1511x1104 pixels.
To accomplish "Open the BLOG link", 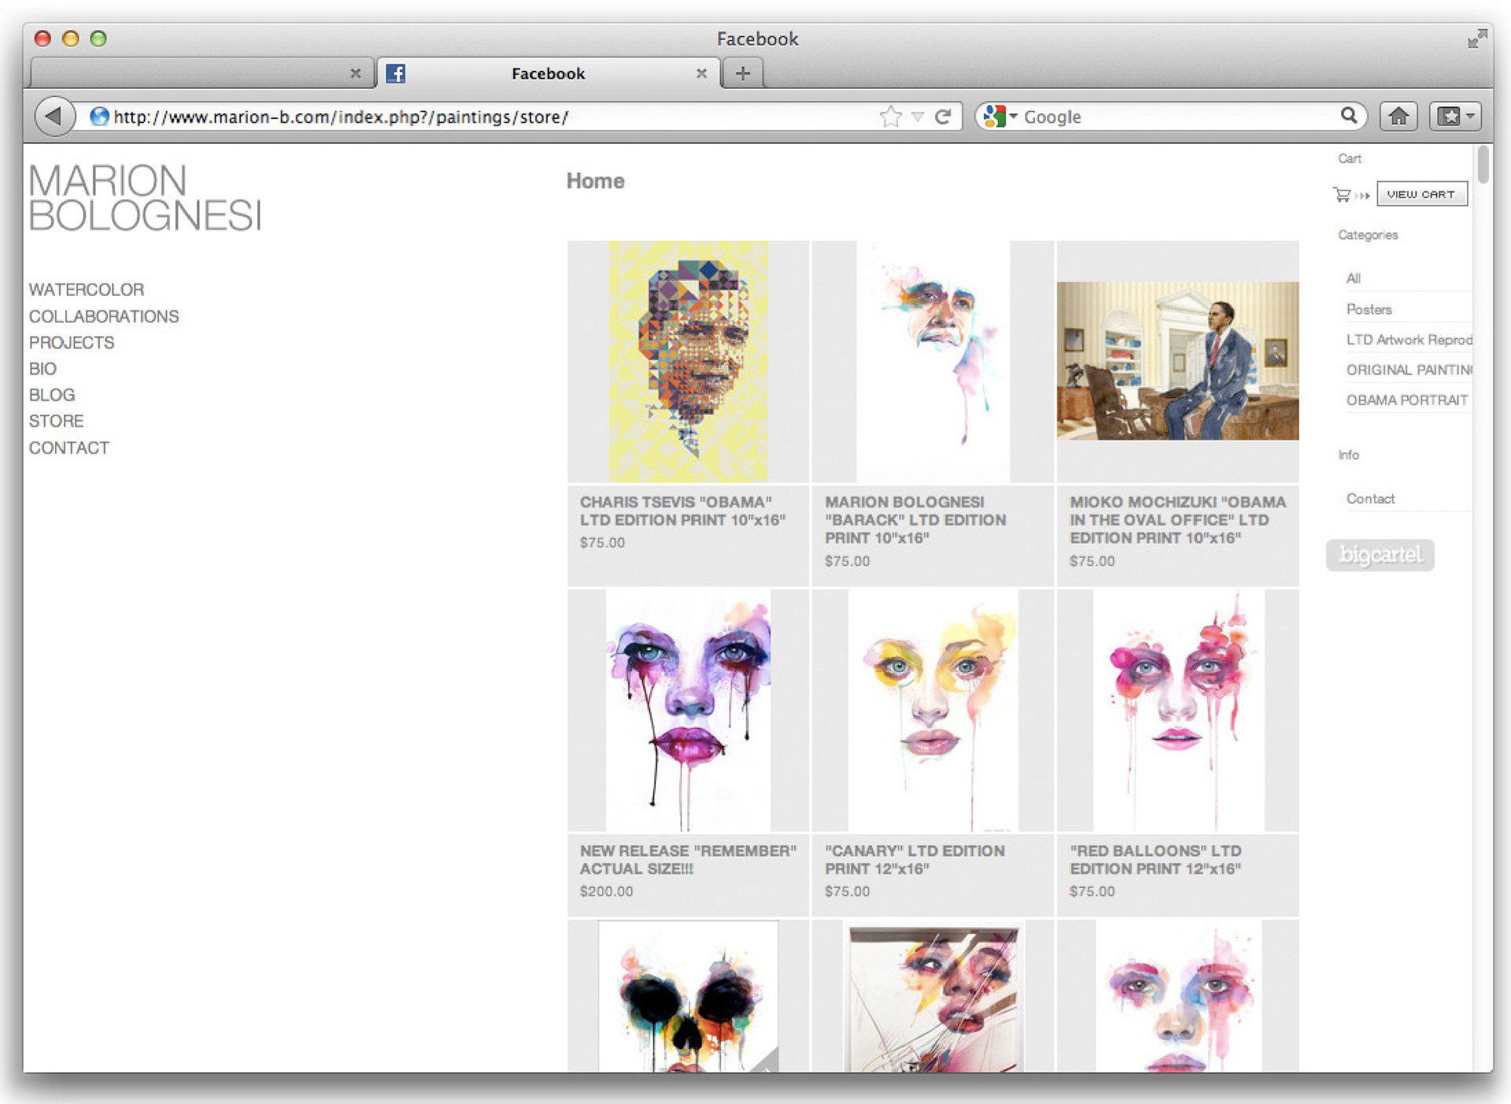I will pos(52,394).
